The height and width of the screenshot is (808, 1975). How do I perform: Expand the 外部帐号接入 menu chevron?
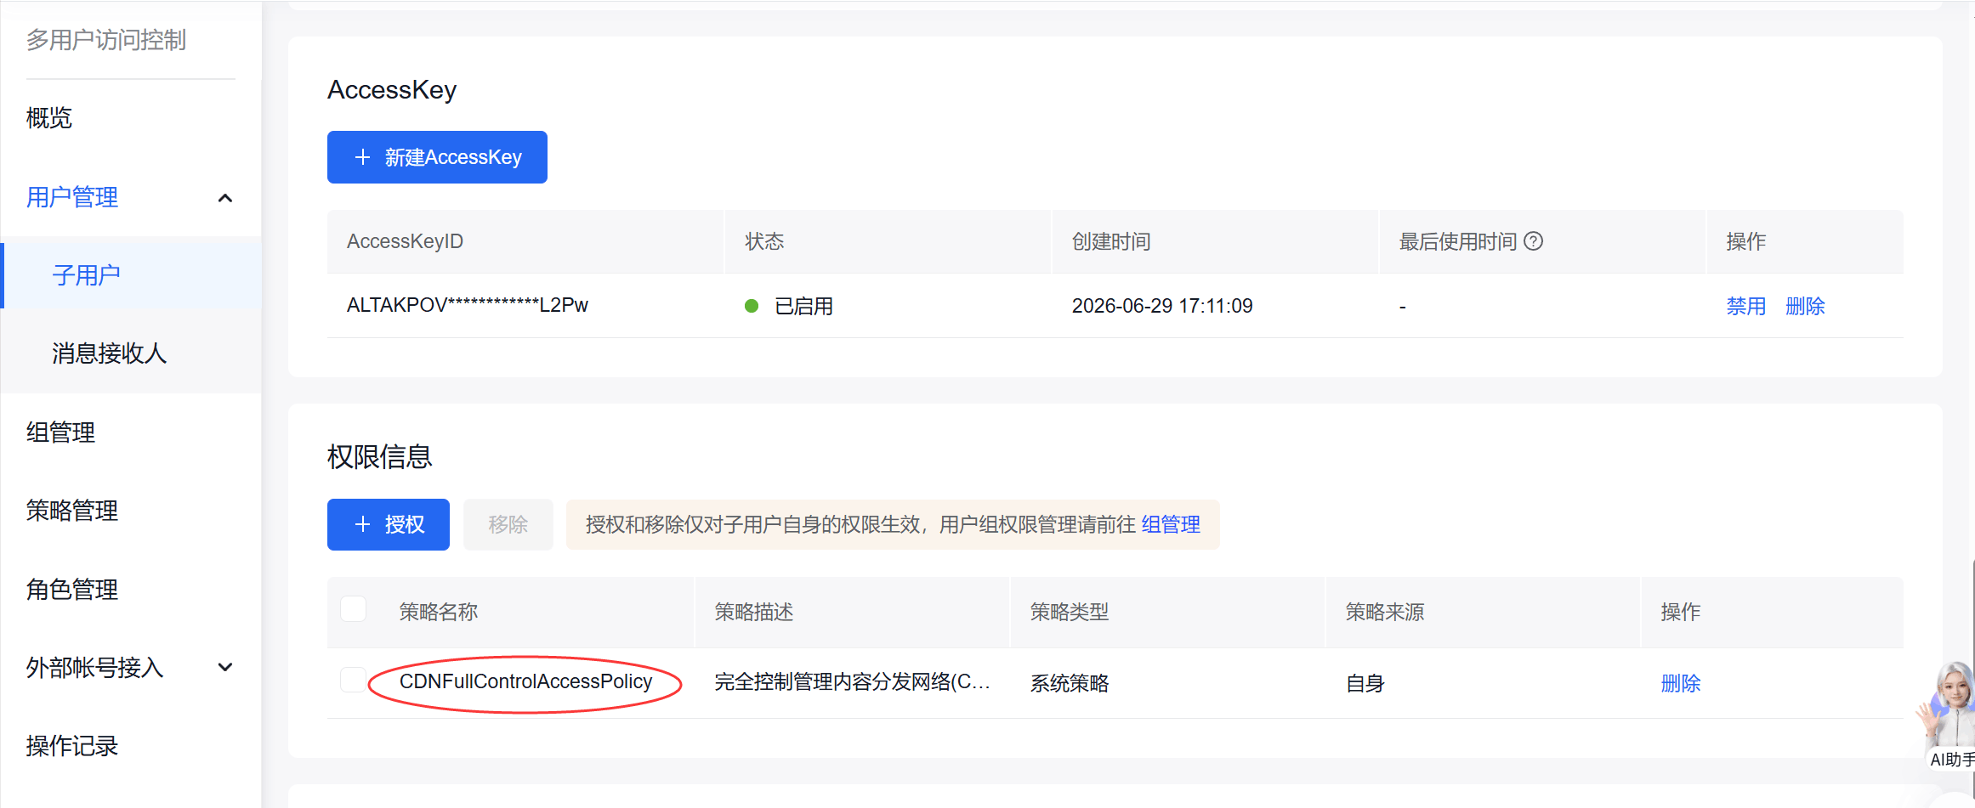(x=225, y=667)
